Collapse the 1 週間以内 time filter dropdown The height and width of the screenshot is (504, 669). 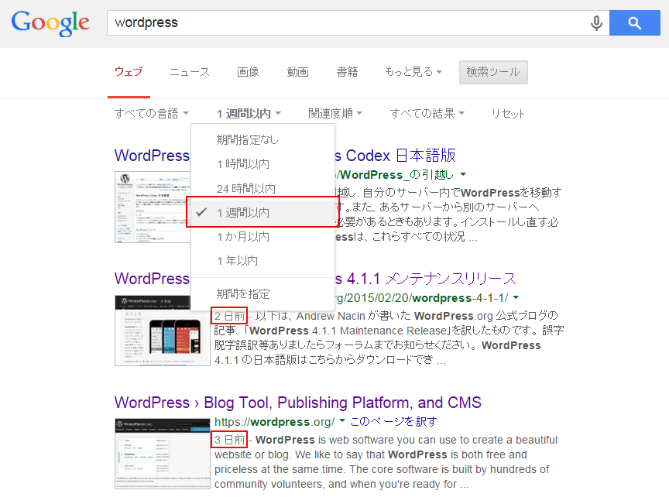point(249,114)
